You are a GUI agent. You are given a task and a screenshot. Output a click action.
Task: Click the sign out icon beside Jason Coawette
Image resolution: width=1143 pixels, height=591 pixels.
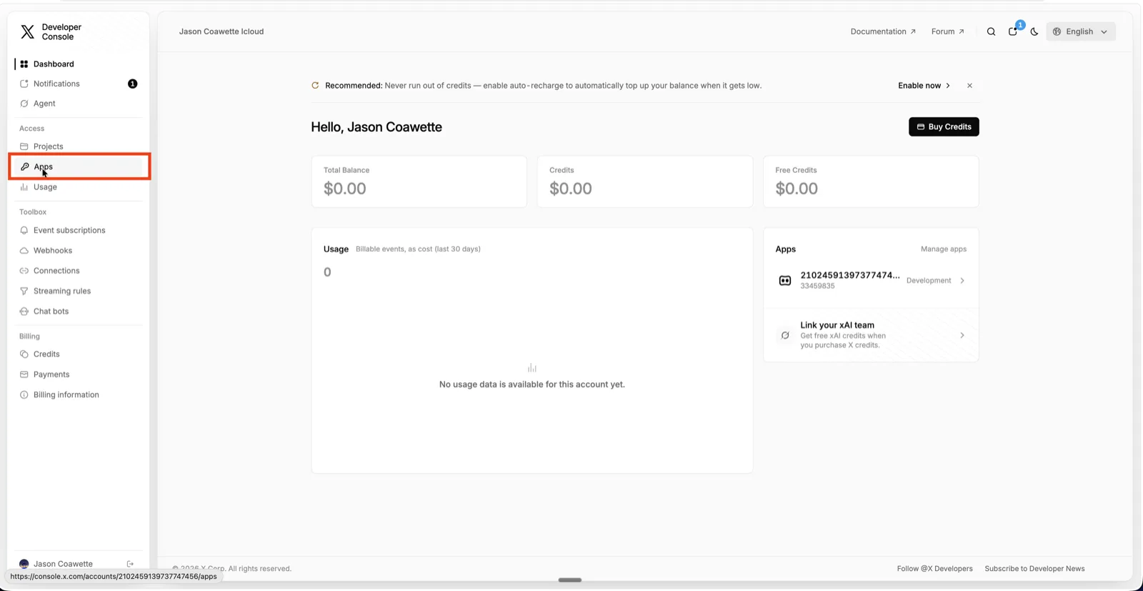pyautogui.click(x=130, y=564)
